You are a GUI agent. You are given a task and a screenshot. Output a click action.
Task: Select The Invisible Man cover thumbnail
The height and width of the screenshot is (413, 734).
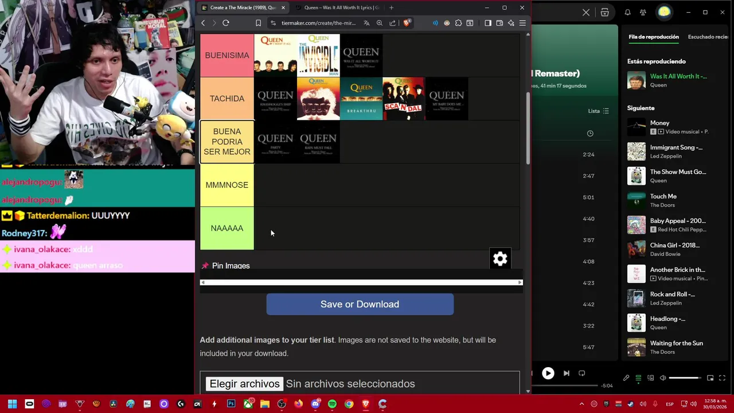point(318,55)
